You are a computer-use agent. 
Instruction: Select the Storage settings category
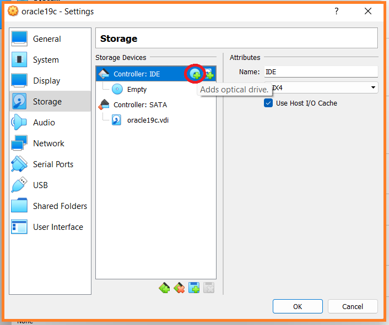[x=50, y=102]
